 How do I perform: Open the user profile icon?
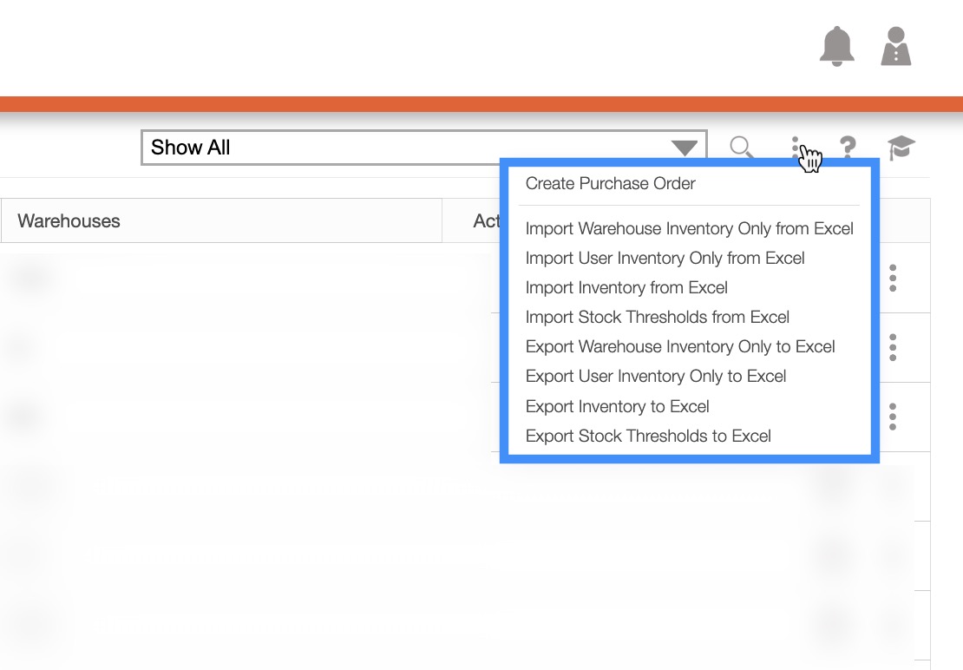coord(896,46)
